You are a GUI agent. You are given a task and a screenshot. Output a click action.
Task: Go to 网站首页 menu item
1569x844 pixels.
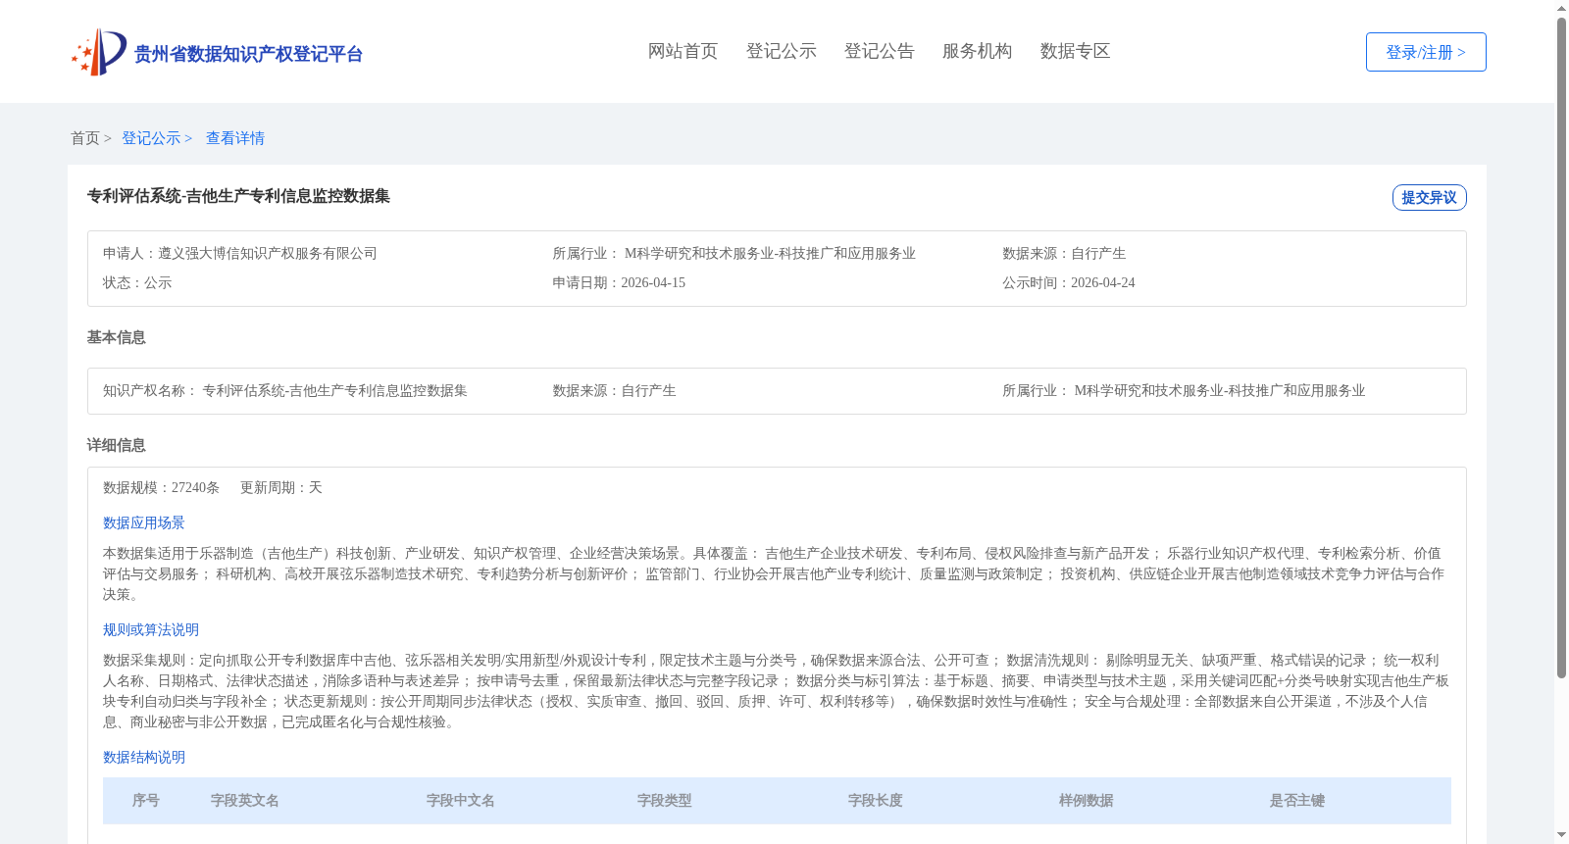pyautogui.click(x=683, y=51)
